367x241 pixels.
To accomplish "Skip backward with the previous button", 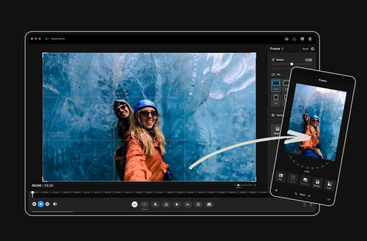I will coord(34,204).
